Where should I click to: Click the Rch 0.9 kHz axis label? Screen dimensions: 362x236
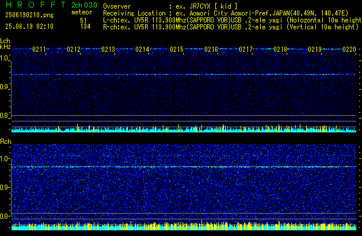(x=4, y=187)
